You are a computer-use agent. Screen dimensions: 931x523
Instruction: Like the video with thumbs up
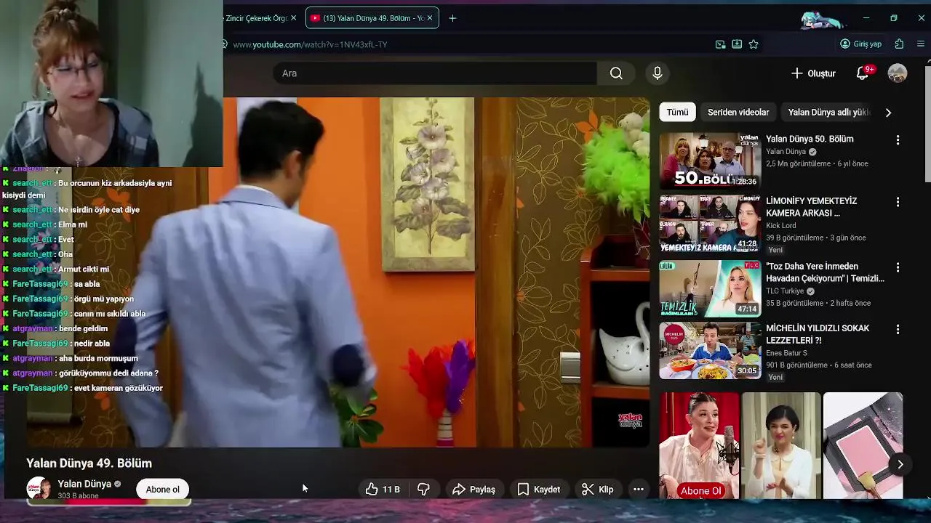(384, 490)
